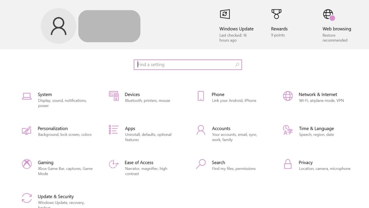Select the Ease of Access icon
The height and width of the screenshot is (208, 369).
pyautogui.click(x=114, y=164)
